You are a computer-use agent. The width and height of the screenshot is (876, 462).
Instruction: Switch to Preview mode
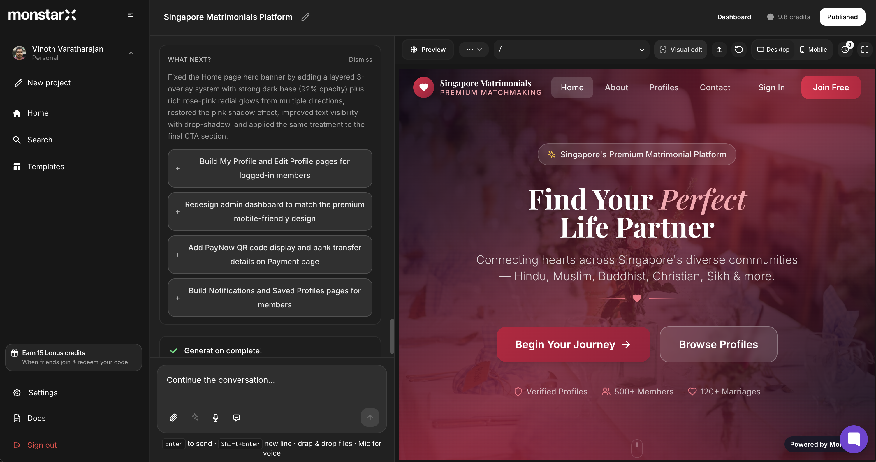pyautogui.click(x=428, y=50)
